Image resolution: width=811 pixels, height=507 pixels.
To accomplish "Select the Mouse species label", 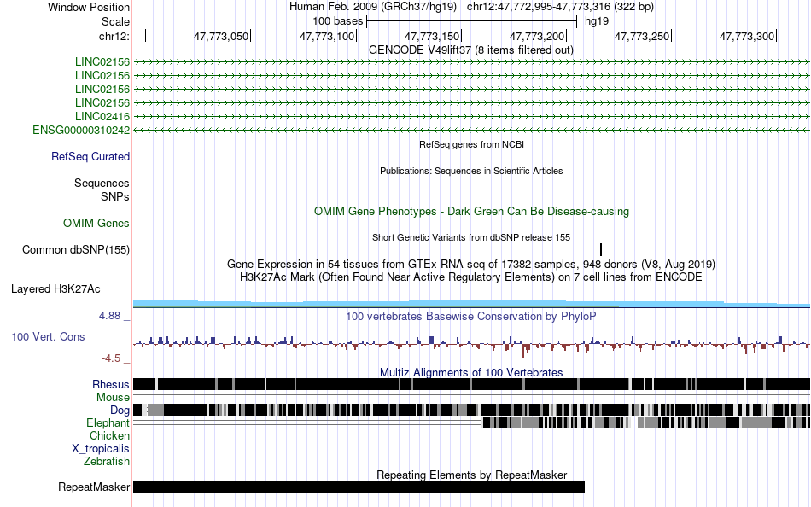I will [x=113, y=398].
